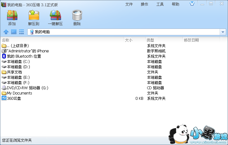Viewport: 228px width, 145px height.
Task: Select the local disk C: drive icon
Action: coord(4,62)
